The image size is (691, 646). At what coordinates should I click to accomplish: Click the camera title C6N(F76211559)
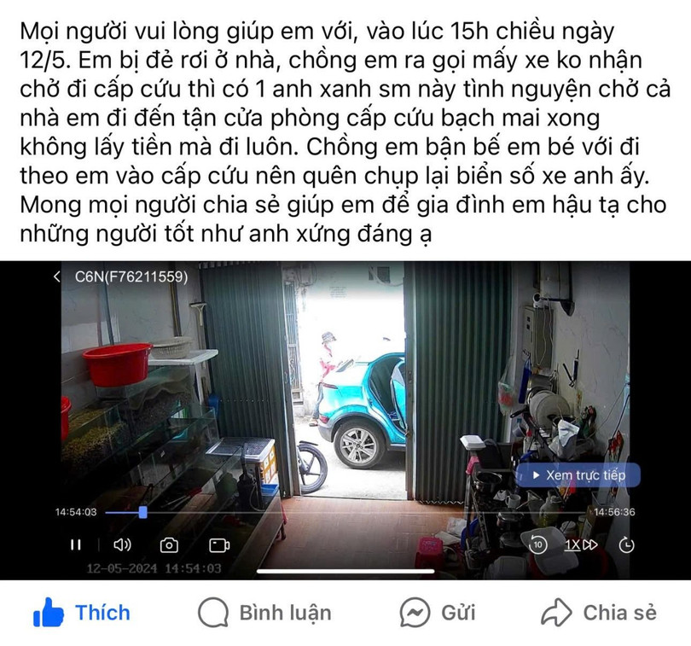pyautogui.click(x=131, y=276)
